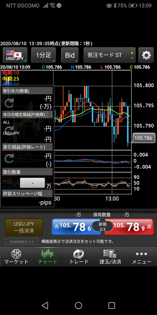Set the 取引数量 quantity field
This screenshot has height=315, width=157.
(x=33, y=183)
